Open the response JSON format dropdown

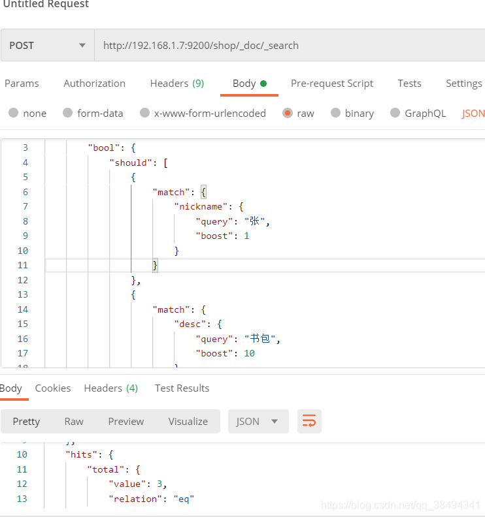(258, 422)
